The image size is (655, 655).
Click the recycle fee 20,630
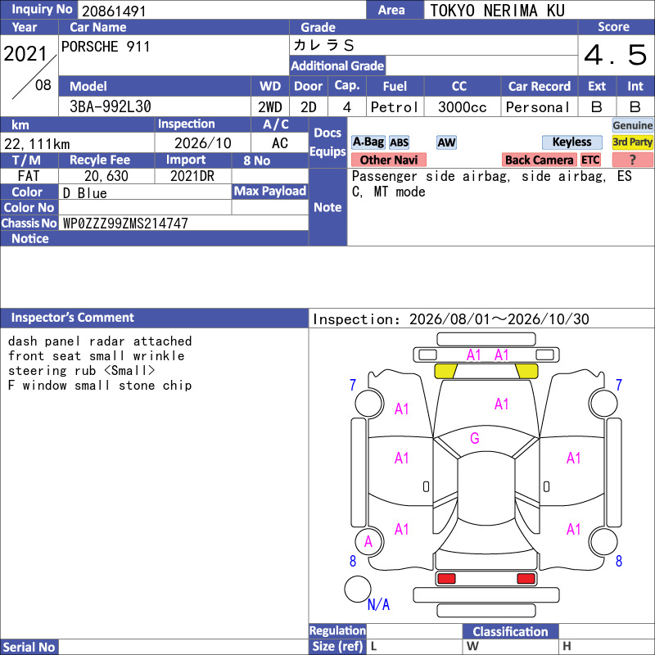(106, 176)
